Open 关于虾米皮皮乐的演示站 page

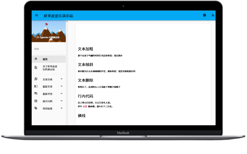tap(48, 68)
